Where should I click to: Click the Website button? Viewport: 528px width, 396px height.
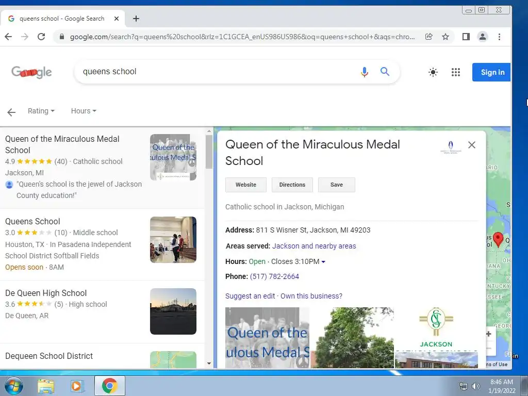[246, 185]
